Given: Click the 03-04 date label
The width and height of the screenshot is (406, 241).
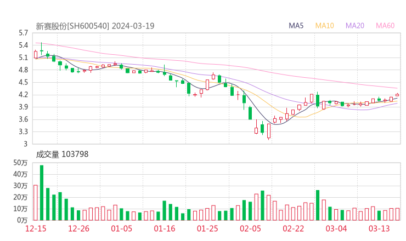Looking at the screenshot, I should pyautogui.click(x=336, y=228).
